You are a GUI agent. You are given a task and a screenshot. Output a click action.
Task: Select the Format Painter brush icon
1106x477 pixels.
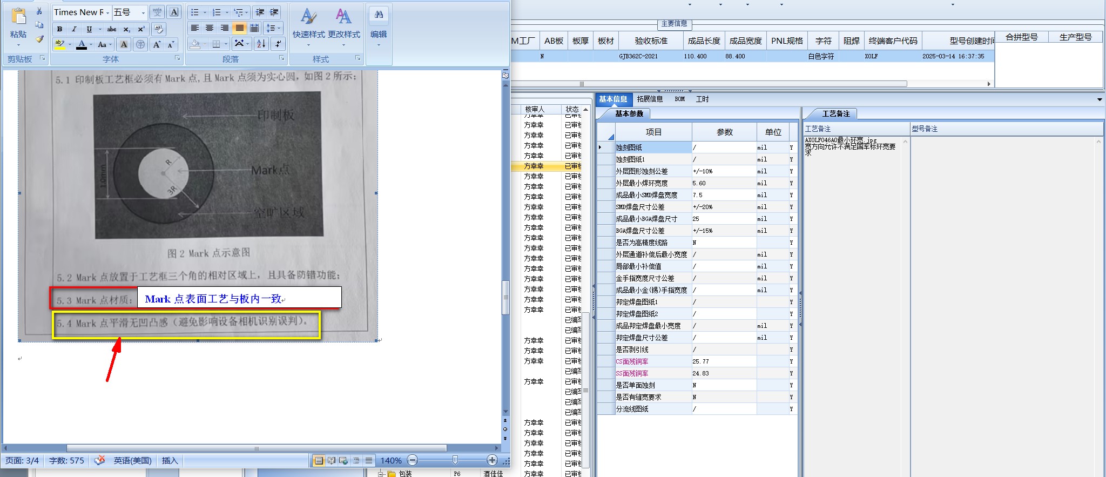(39, 39)
